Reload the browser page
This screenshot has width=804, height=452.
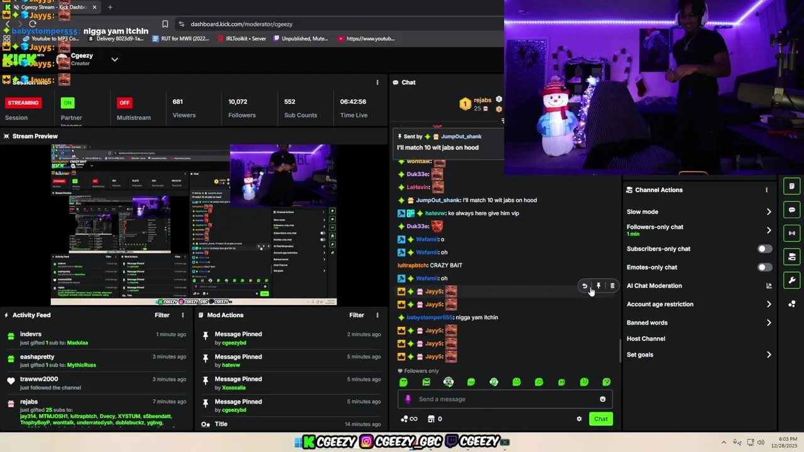pos(33,24)
